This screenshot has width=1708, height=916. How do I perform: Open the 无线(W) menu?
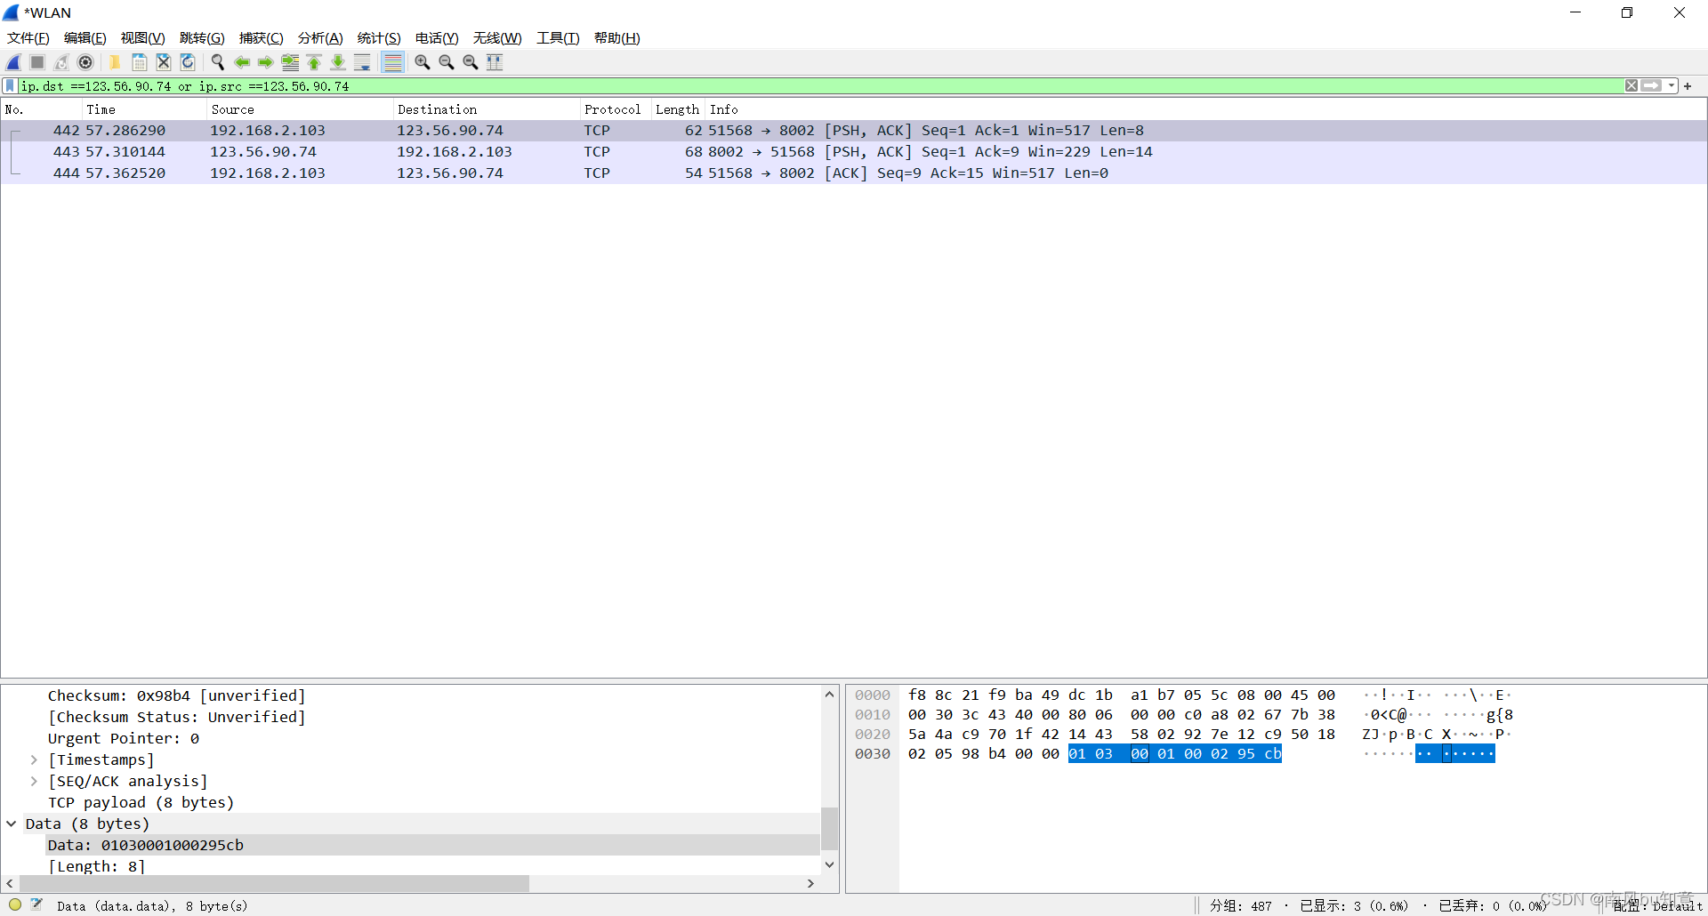[497, 38]
